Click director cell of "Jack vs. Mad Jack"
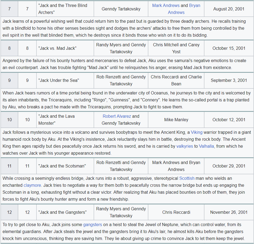The image size is (254, 244). click(x=121, y=48)
